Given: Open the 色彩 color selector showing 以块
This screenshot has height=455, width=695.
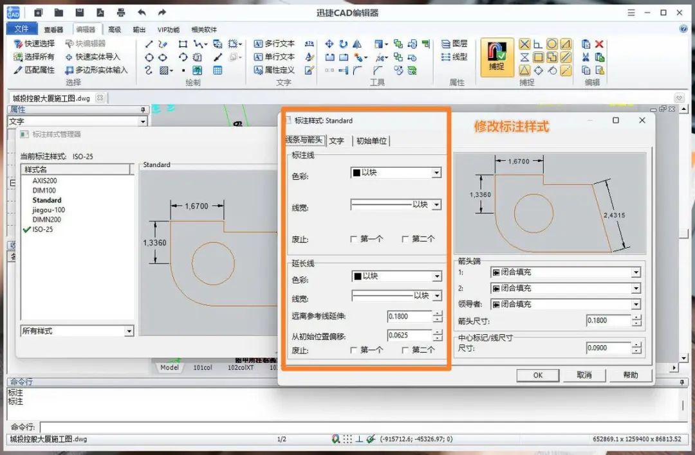Looking at the screenshot, I should point(438,172).
